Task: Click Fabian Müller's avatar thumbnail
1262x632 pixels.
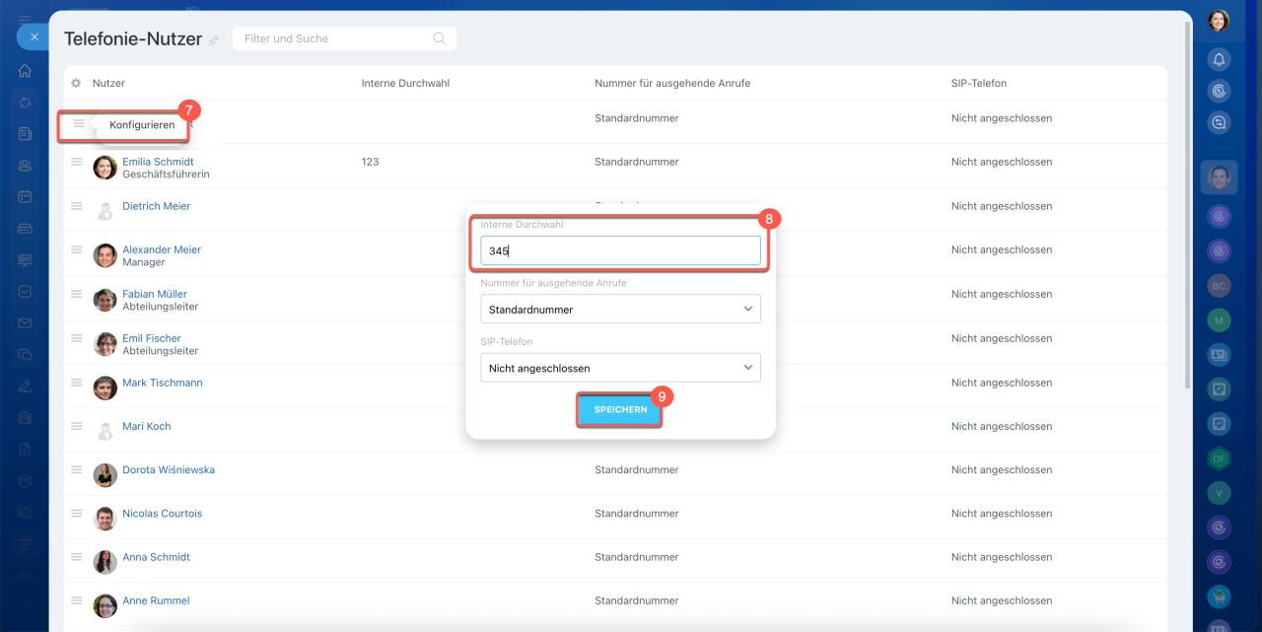Action: coord(105,300)
